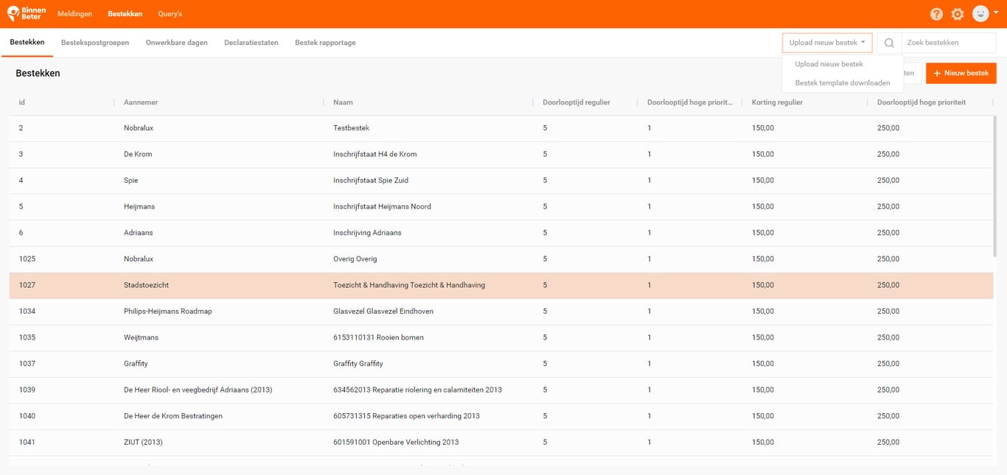Viewport: 1007px width, 475px height.
Task: Open Query's in the top navigation
Action: click(x=170, y=14)
